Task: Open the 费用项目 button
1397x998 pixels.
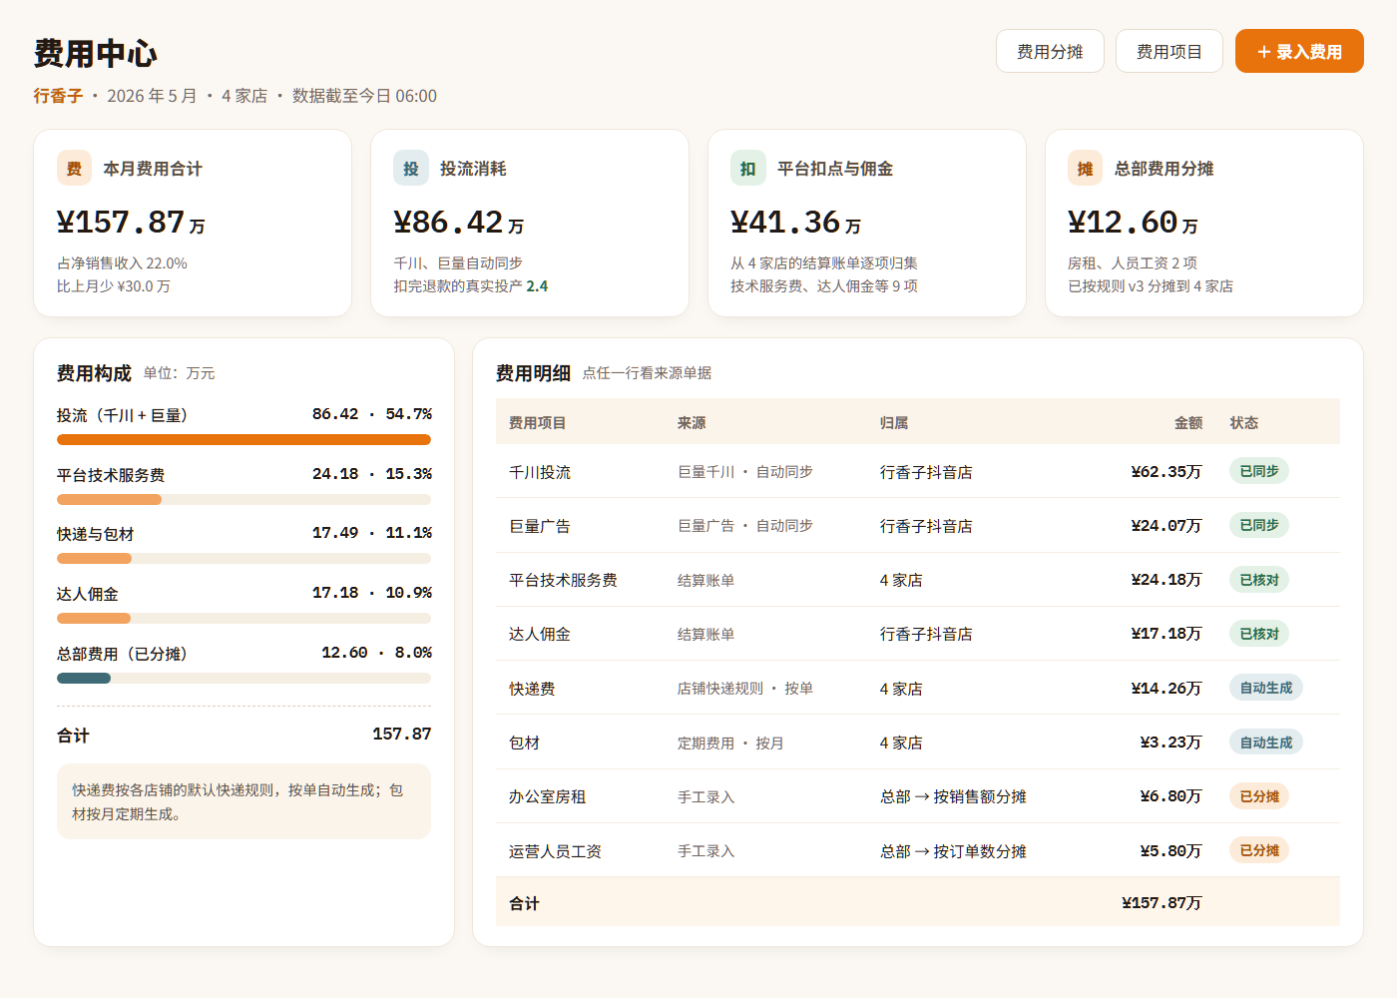Action: (1169, 51)
